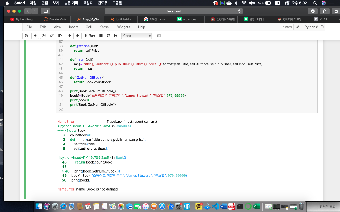This screenshot has height=212, width=340.
Task: Expand the Cell menu
Action: 88,27
